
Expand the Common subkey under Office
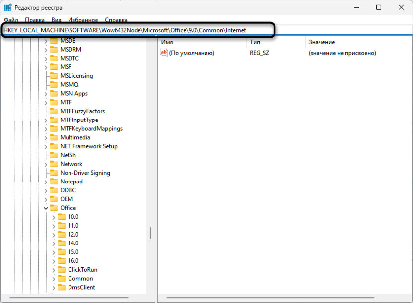(x=54, y=279)
